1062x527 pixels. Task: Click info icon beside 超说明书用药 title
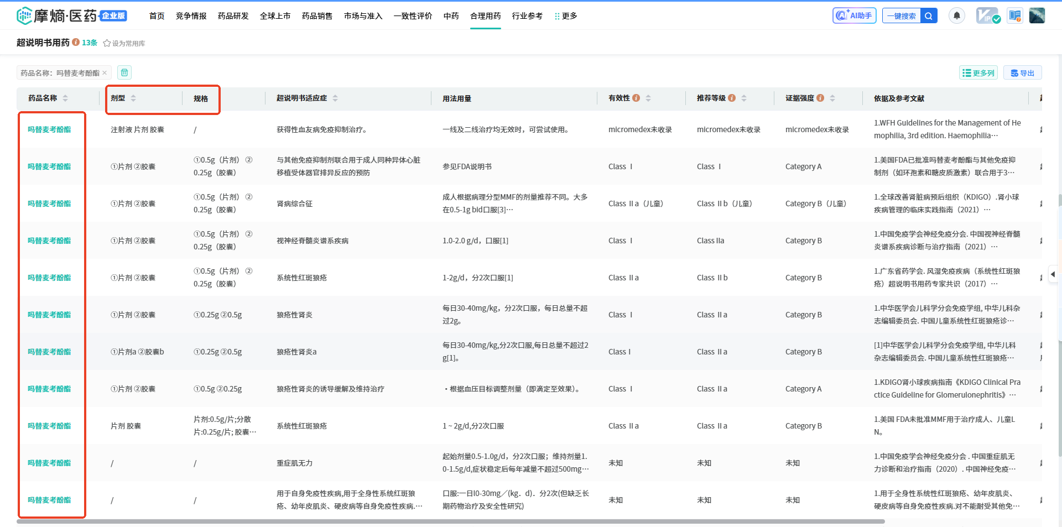point(76,42)
